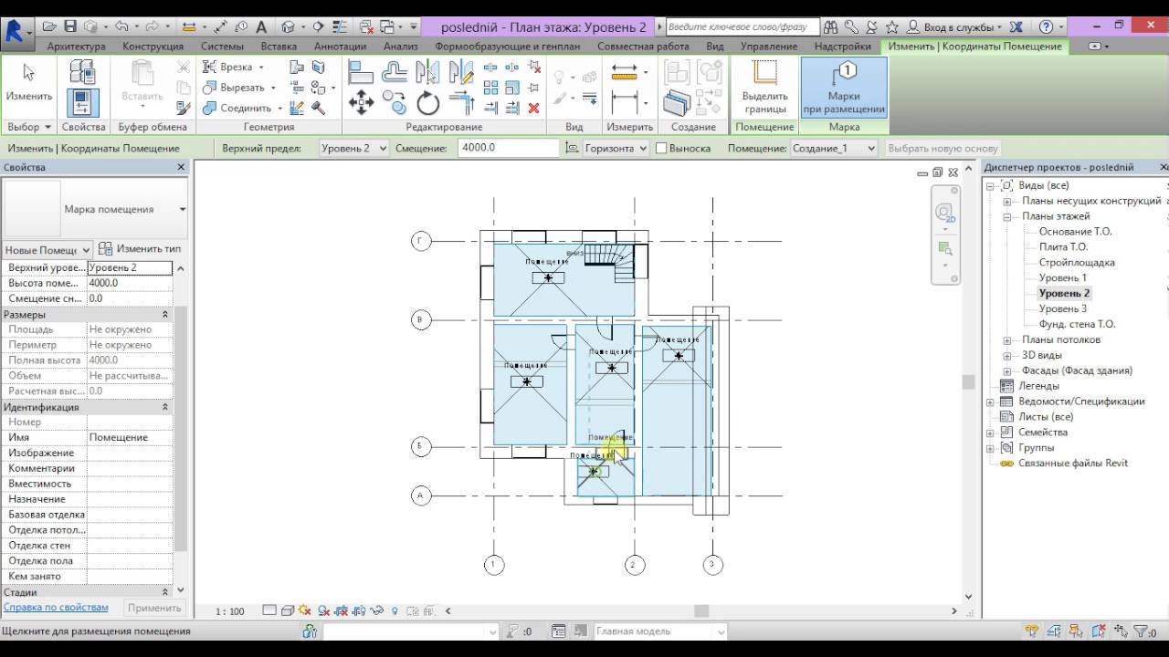
Task: Toggle select pinned elements icon in status bar
Action: click(1078, 631)
